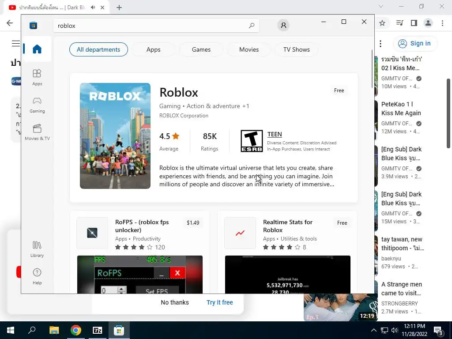Select TV Shows filter pill
Image resolution: width=452 pixels, height=339 pixels.
pyautogui.click(x=296, y=49)
